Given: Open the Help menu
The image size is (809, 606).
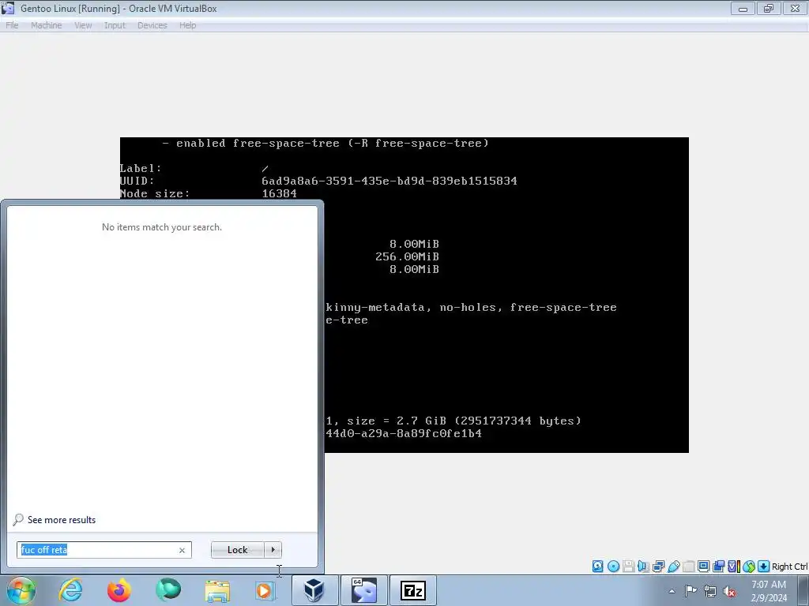Looking at the screenshot, I should click(188, 25).
